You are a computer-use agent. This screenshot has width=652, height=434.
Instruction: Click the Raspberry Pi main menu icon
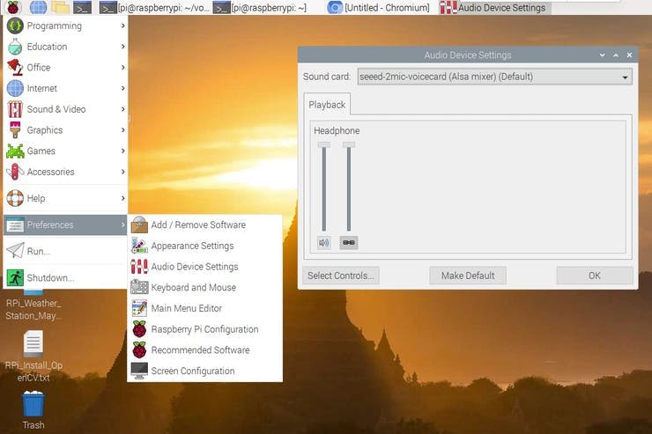pos(13,7)
